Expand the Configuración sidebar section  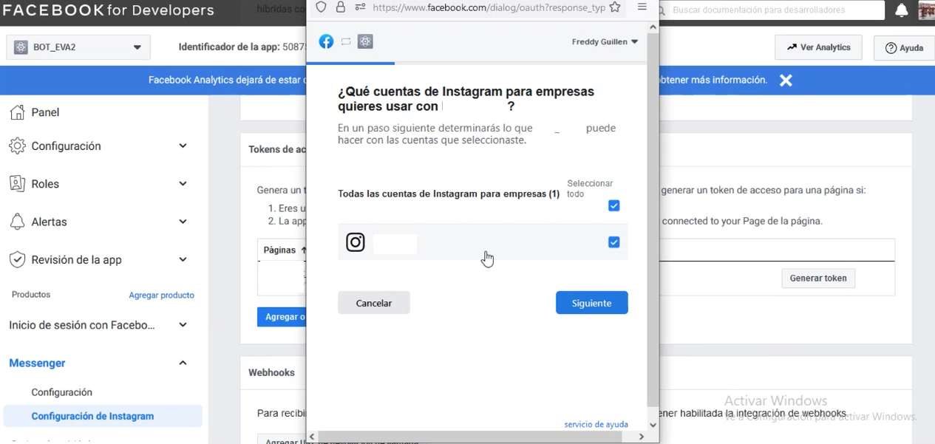click(x=183, y=146)
